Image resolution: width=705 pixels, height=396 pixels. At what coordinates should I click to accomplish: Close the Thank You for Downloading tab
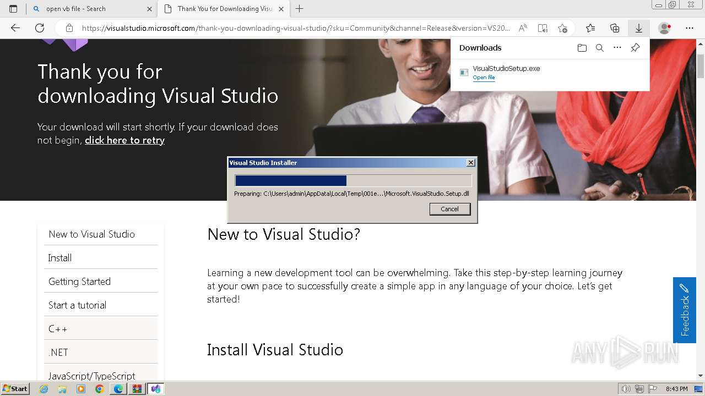point(281,9)
